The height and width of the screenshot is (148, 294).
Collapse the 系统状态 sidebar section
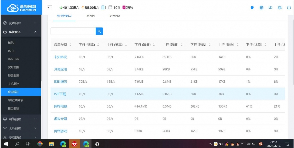click(20, 32)
